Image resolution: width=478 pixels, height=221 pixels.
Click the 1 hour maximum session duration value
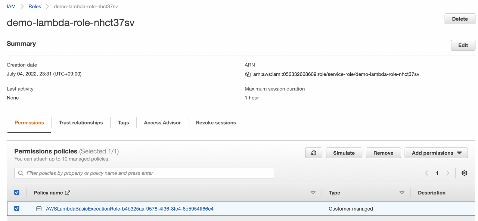[252, 98]
